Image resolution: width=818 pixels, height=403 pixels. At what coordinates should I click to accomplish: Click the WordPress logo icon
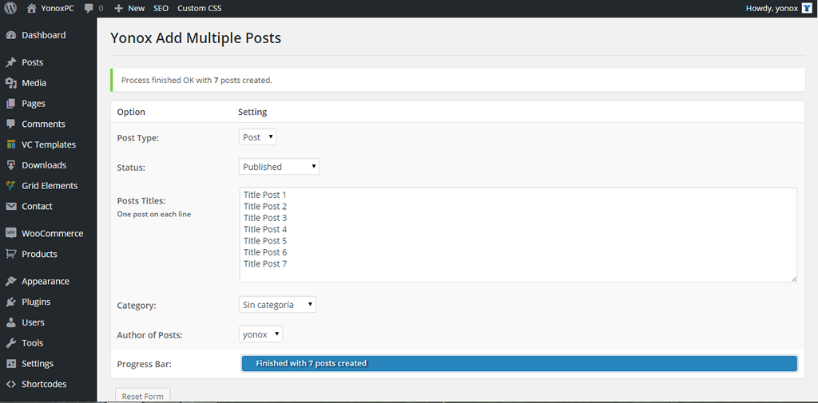click(x=10, y=8)
